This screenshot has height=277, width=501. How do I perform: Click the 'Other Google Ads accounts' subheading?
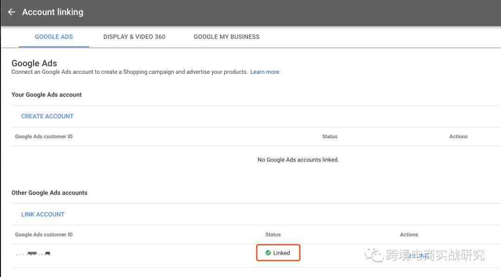point(50,193)
